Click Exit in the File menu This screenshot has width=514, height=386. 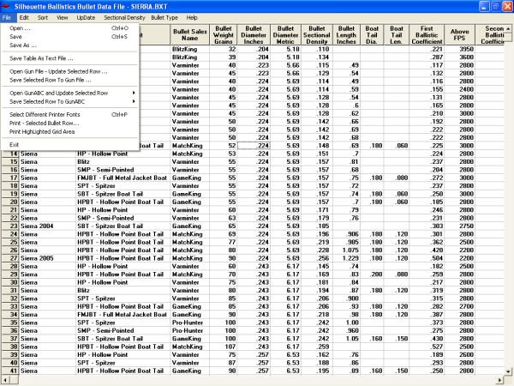[x=15, y=144]
